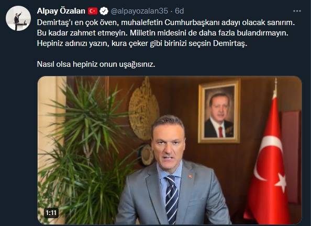The width and height of the screenshot is (311, 226).
Task: Click the line starting "Hepiniz adınızı yazın"
Action: tap(142, 43)
